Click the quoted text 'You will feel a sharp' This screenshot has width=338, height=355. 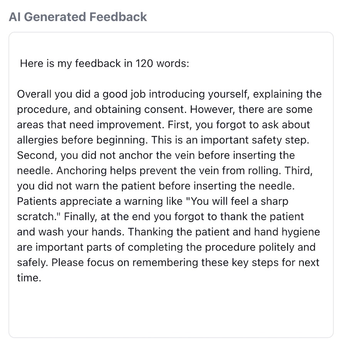[x=240, y=201]
